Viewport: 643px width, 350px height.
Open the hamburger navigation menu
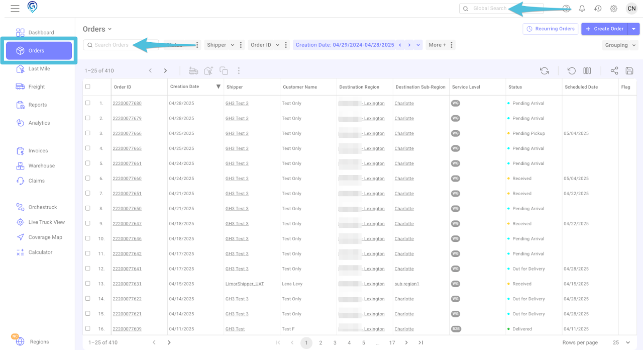15,9
